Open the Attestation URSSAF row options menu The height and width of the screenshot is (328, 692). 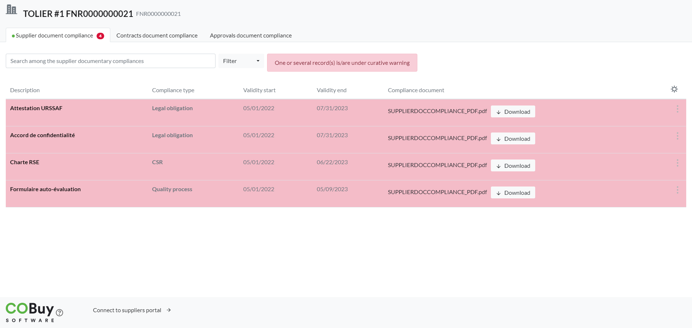[x=677, y=109]
